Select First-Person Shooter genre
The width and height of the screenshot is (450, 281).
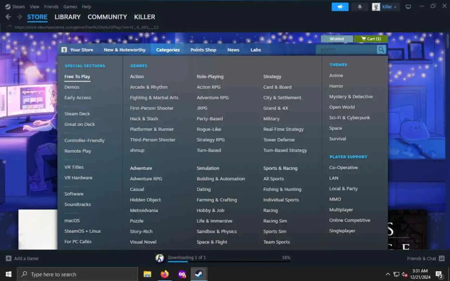(152, 108)
